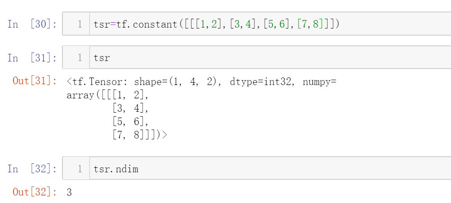Select the In [32] prompt label
451x203 pixels.
coord(32,169)
